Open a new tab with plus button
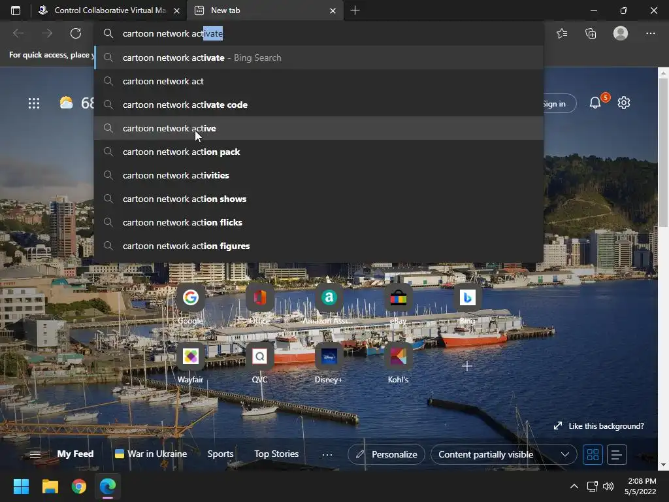 pos(355,10)
